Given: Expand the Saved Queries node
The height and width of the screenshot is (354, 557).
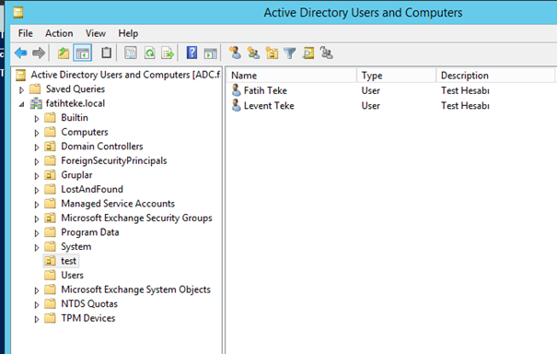Looking at the screenshot, I should pyautogui.click(x=21, y=90).
